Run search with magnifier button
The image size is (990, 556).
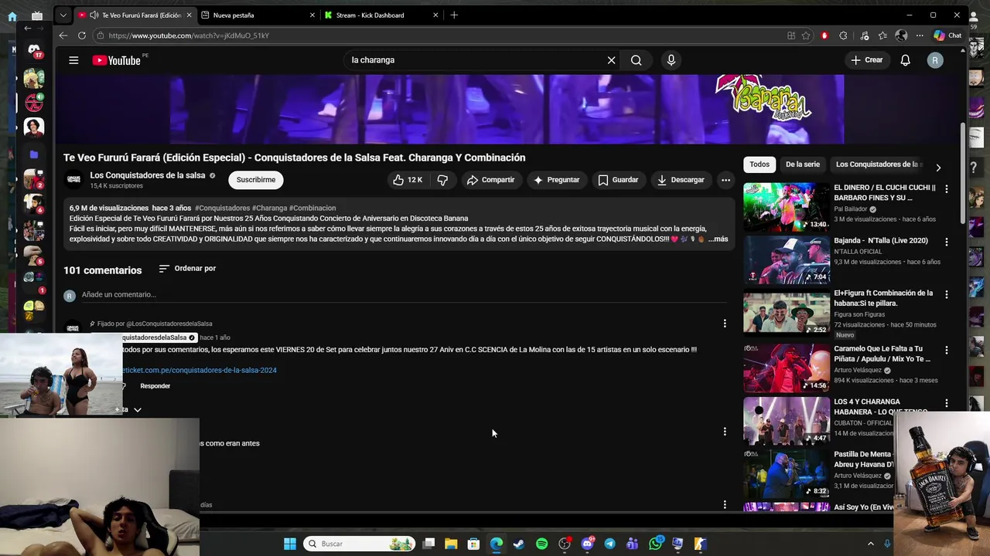pos(636,60)
